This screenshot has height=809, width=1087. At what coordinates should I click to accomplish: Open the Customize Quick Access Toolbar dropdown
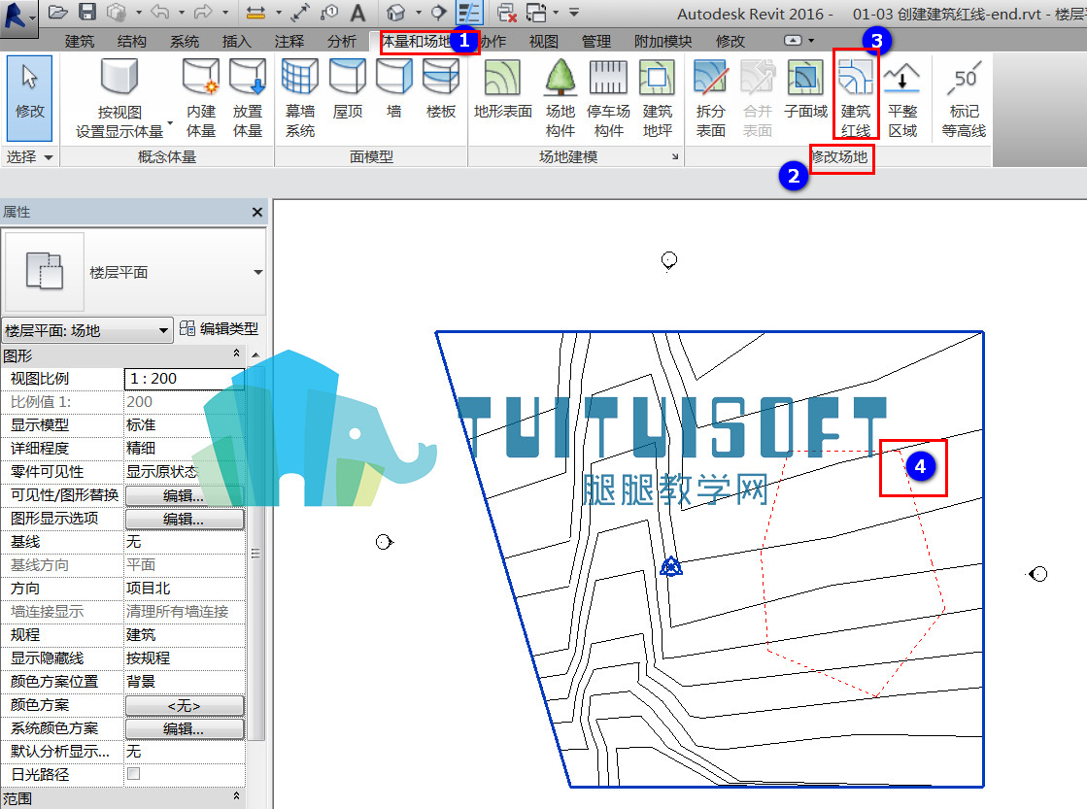(574, 13)
